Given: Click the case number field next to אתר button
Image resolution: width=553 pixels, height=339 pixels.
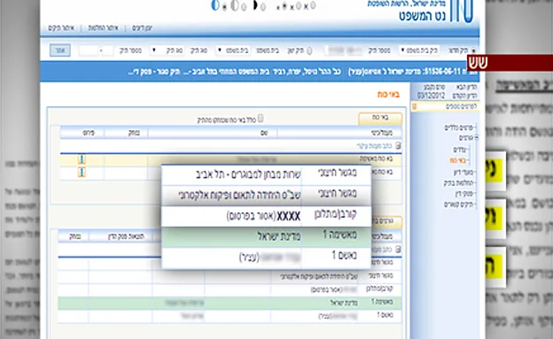Looking at the screenshot, I should click(x=88, y=50).
